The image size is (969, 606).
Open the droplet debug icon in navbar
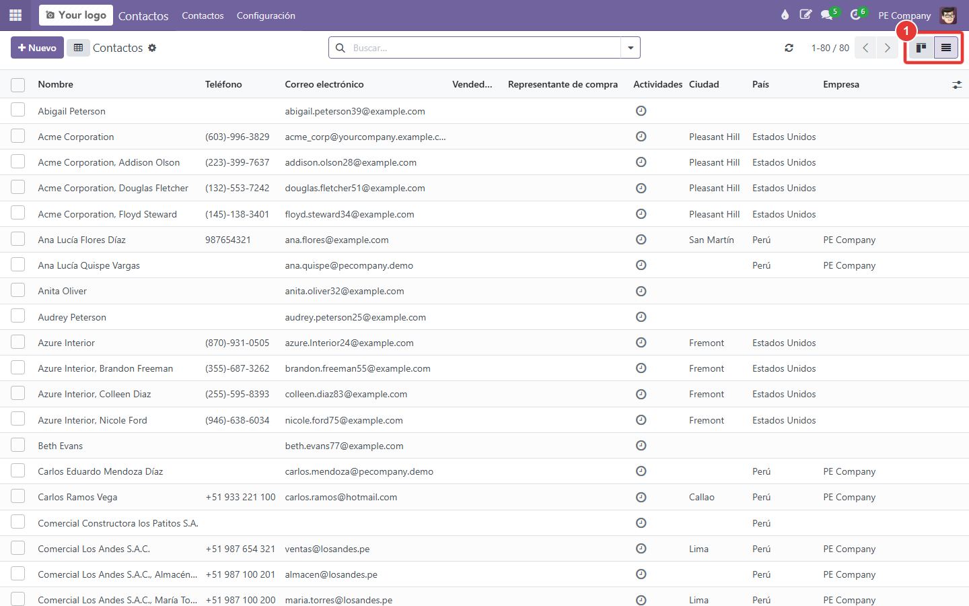[x=785, y=15]
